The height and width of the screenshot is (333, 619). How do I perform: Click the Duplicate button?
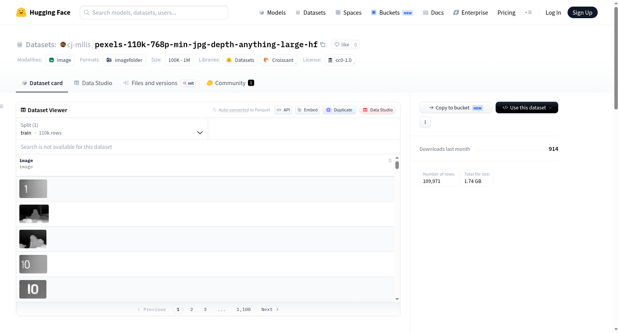pos(339,110)
